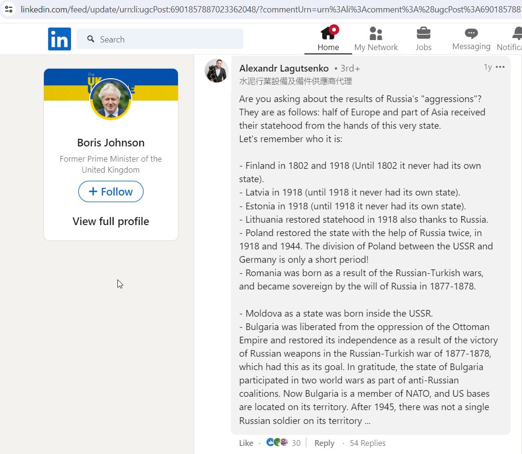Image resolution: width=522 pixels, height=454 pixels.
Task: Click the Chinese-language headline under Alexandr's name
Action: (x=296, y=81)
